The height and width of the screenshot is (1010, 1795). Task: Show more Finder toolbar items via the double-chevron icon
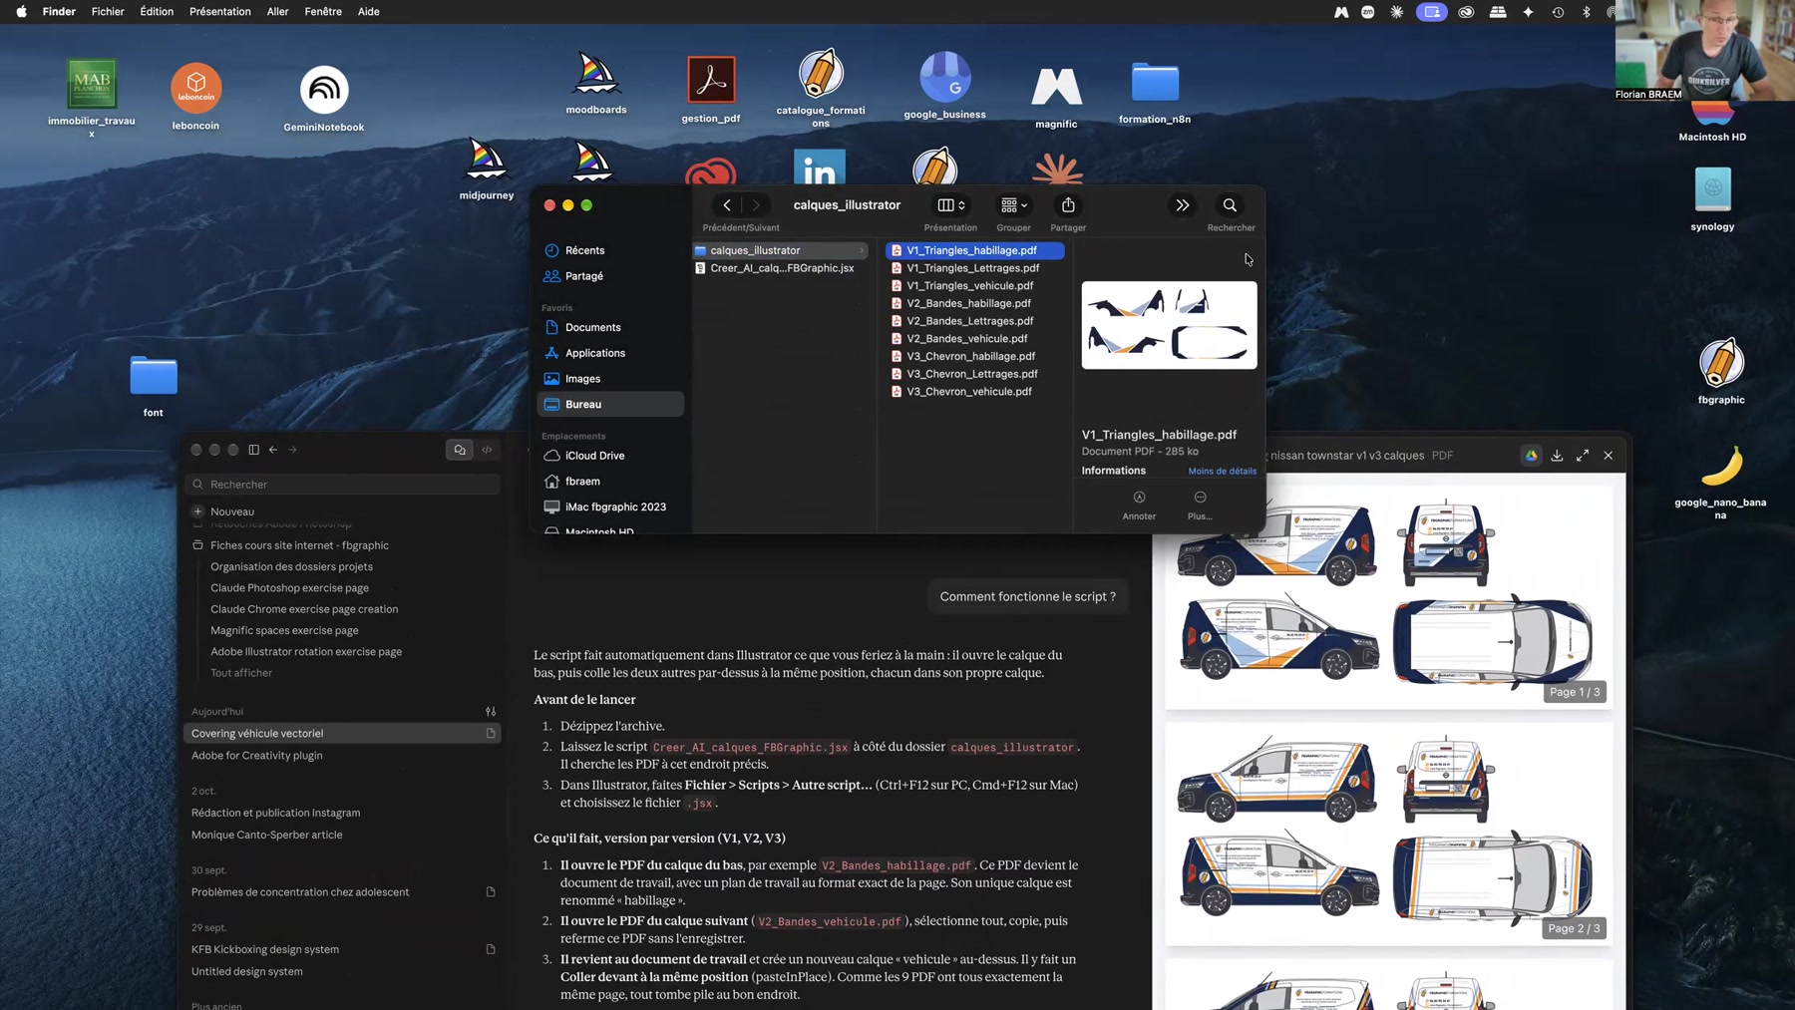[1182, 205]
